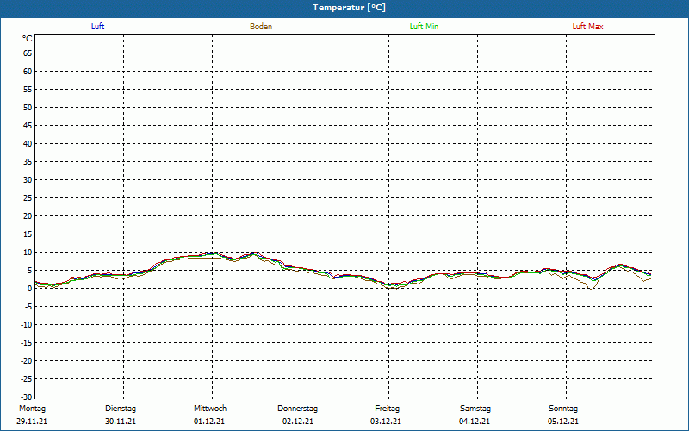The width and height of the screenshot is (689, 431).
Task: Click the 25 y-axis value
Action: coord(28,198)
